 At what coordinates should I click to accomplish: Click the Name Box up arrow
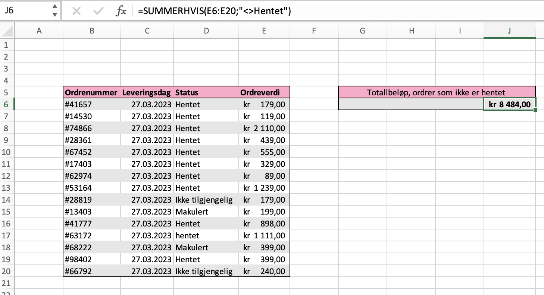coord(55,7)
